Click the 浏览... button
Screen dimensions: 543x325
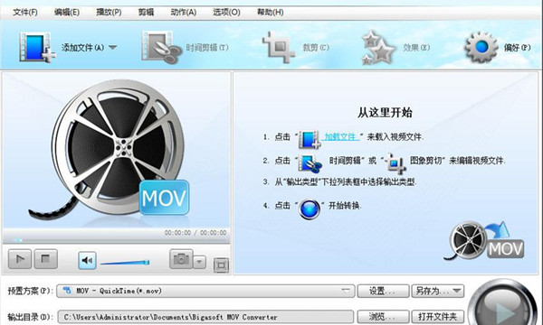tap(383, 317)
